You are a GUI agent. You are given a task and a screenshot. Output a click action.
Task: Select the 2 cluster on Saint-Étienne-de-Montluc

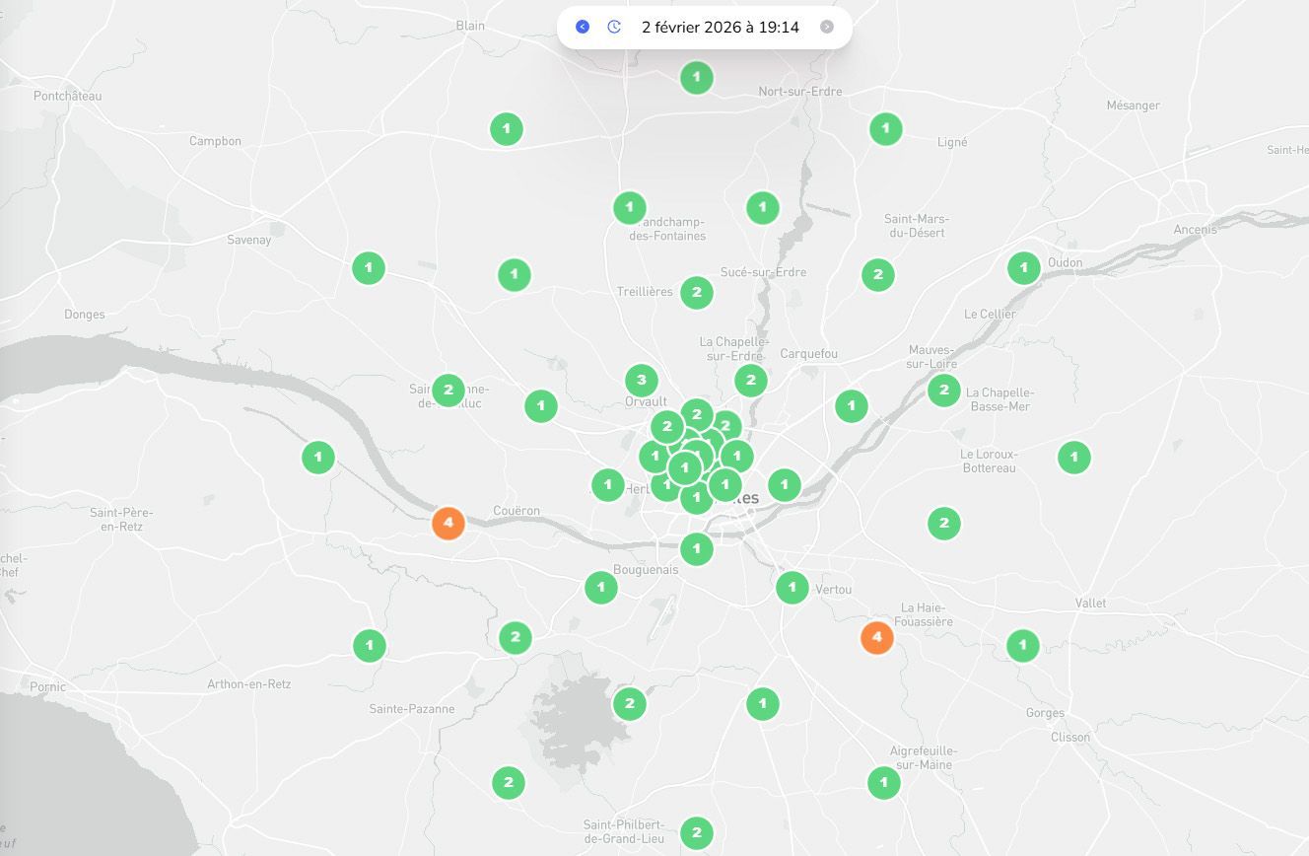tap(448, 390)
